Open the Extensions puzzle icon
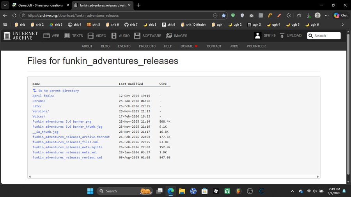Image resolution: width=351 pixels, height=197 pixels. click(x=288, y=16)
